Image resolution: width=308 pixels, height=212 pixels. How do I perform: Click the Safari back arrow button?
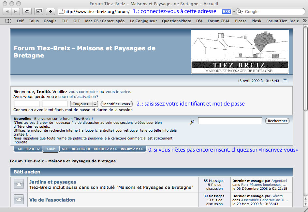point(7,11)
